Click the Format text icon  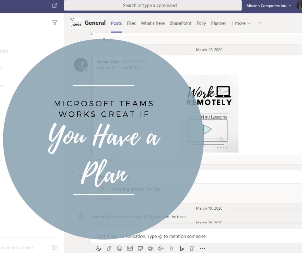coord(99,249)
